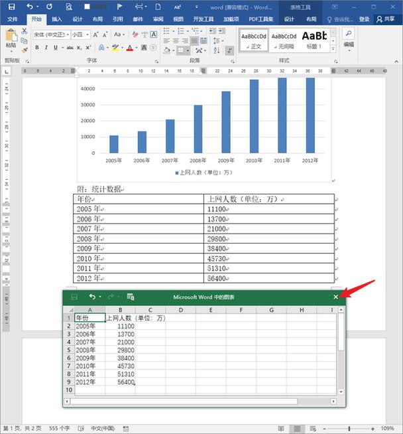
Task: Open borders dropdown arrow
Action: point(188,50)
